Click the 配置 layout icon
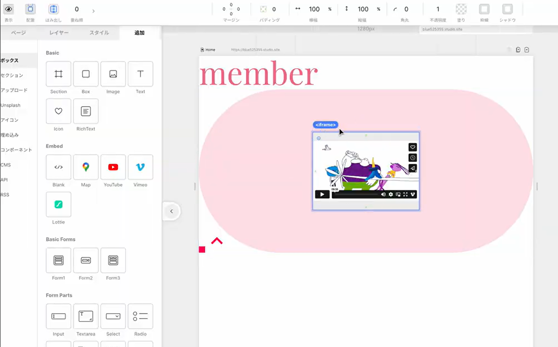 tap(31, 9)
